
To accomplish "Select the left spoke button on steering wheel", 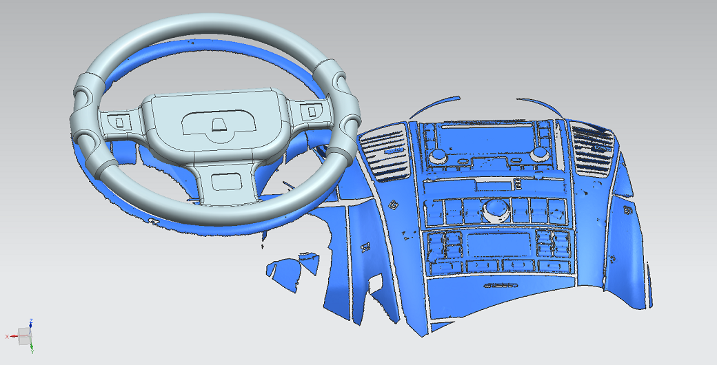I will (119, 122).
